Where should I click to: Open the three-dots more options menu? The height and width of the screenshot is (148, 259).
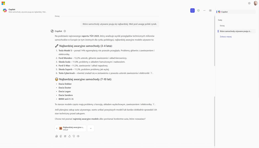(204, 10)
